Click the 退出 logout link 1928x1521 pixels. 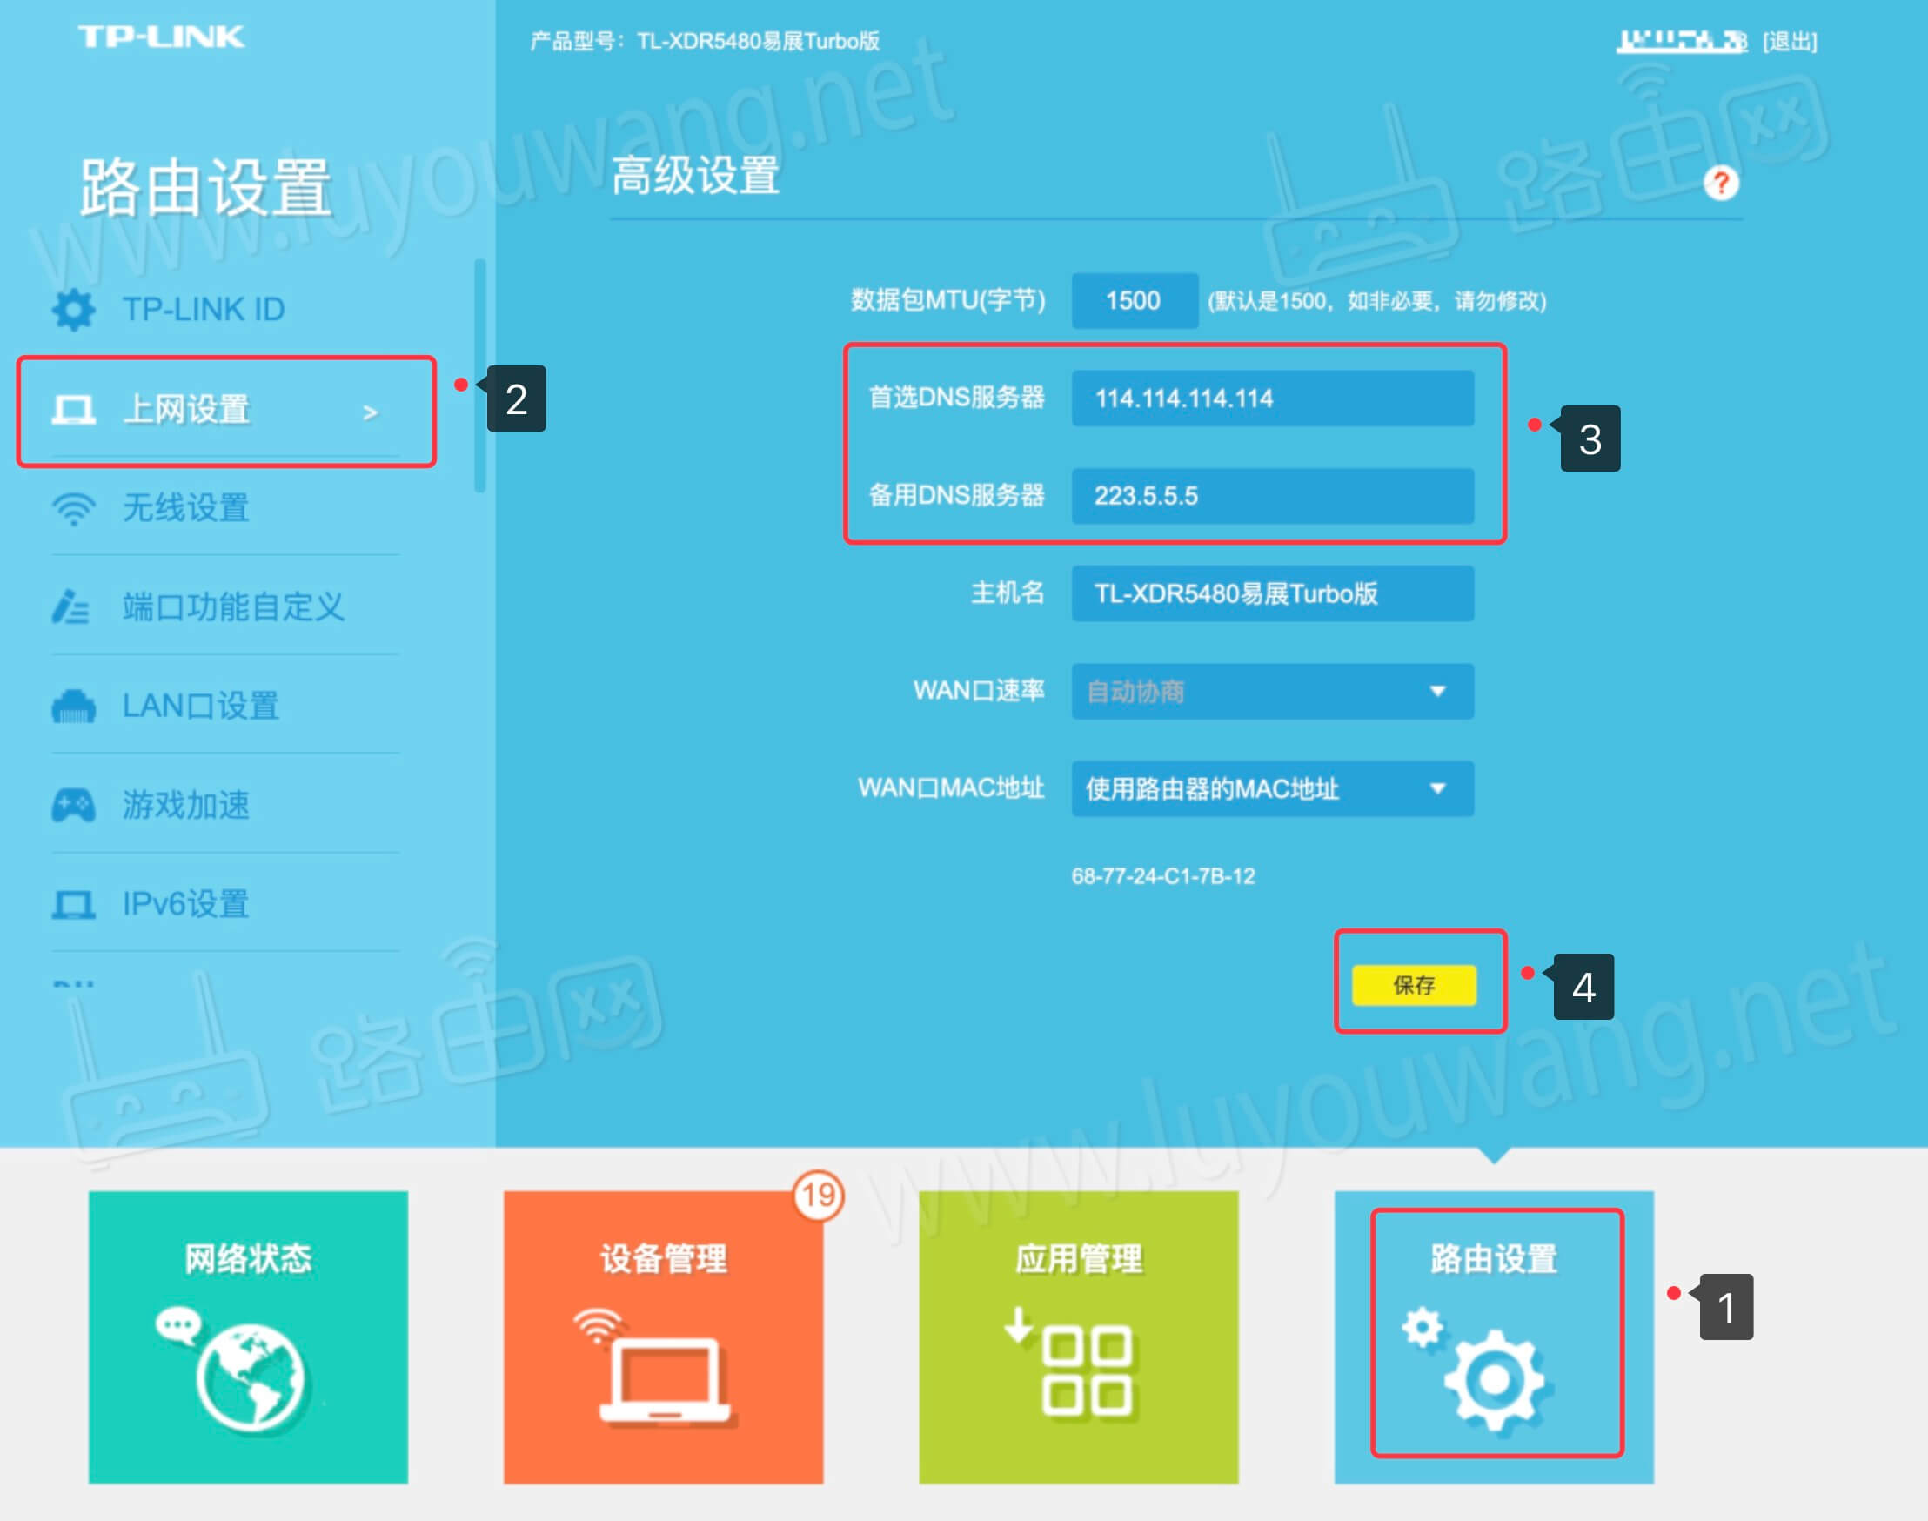coord(1790,41)
